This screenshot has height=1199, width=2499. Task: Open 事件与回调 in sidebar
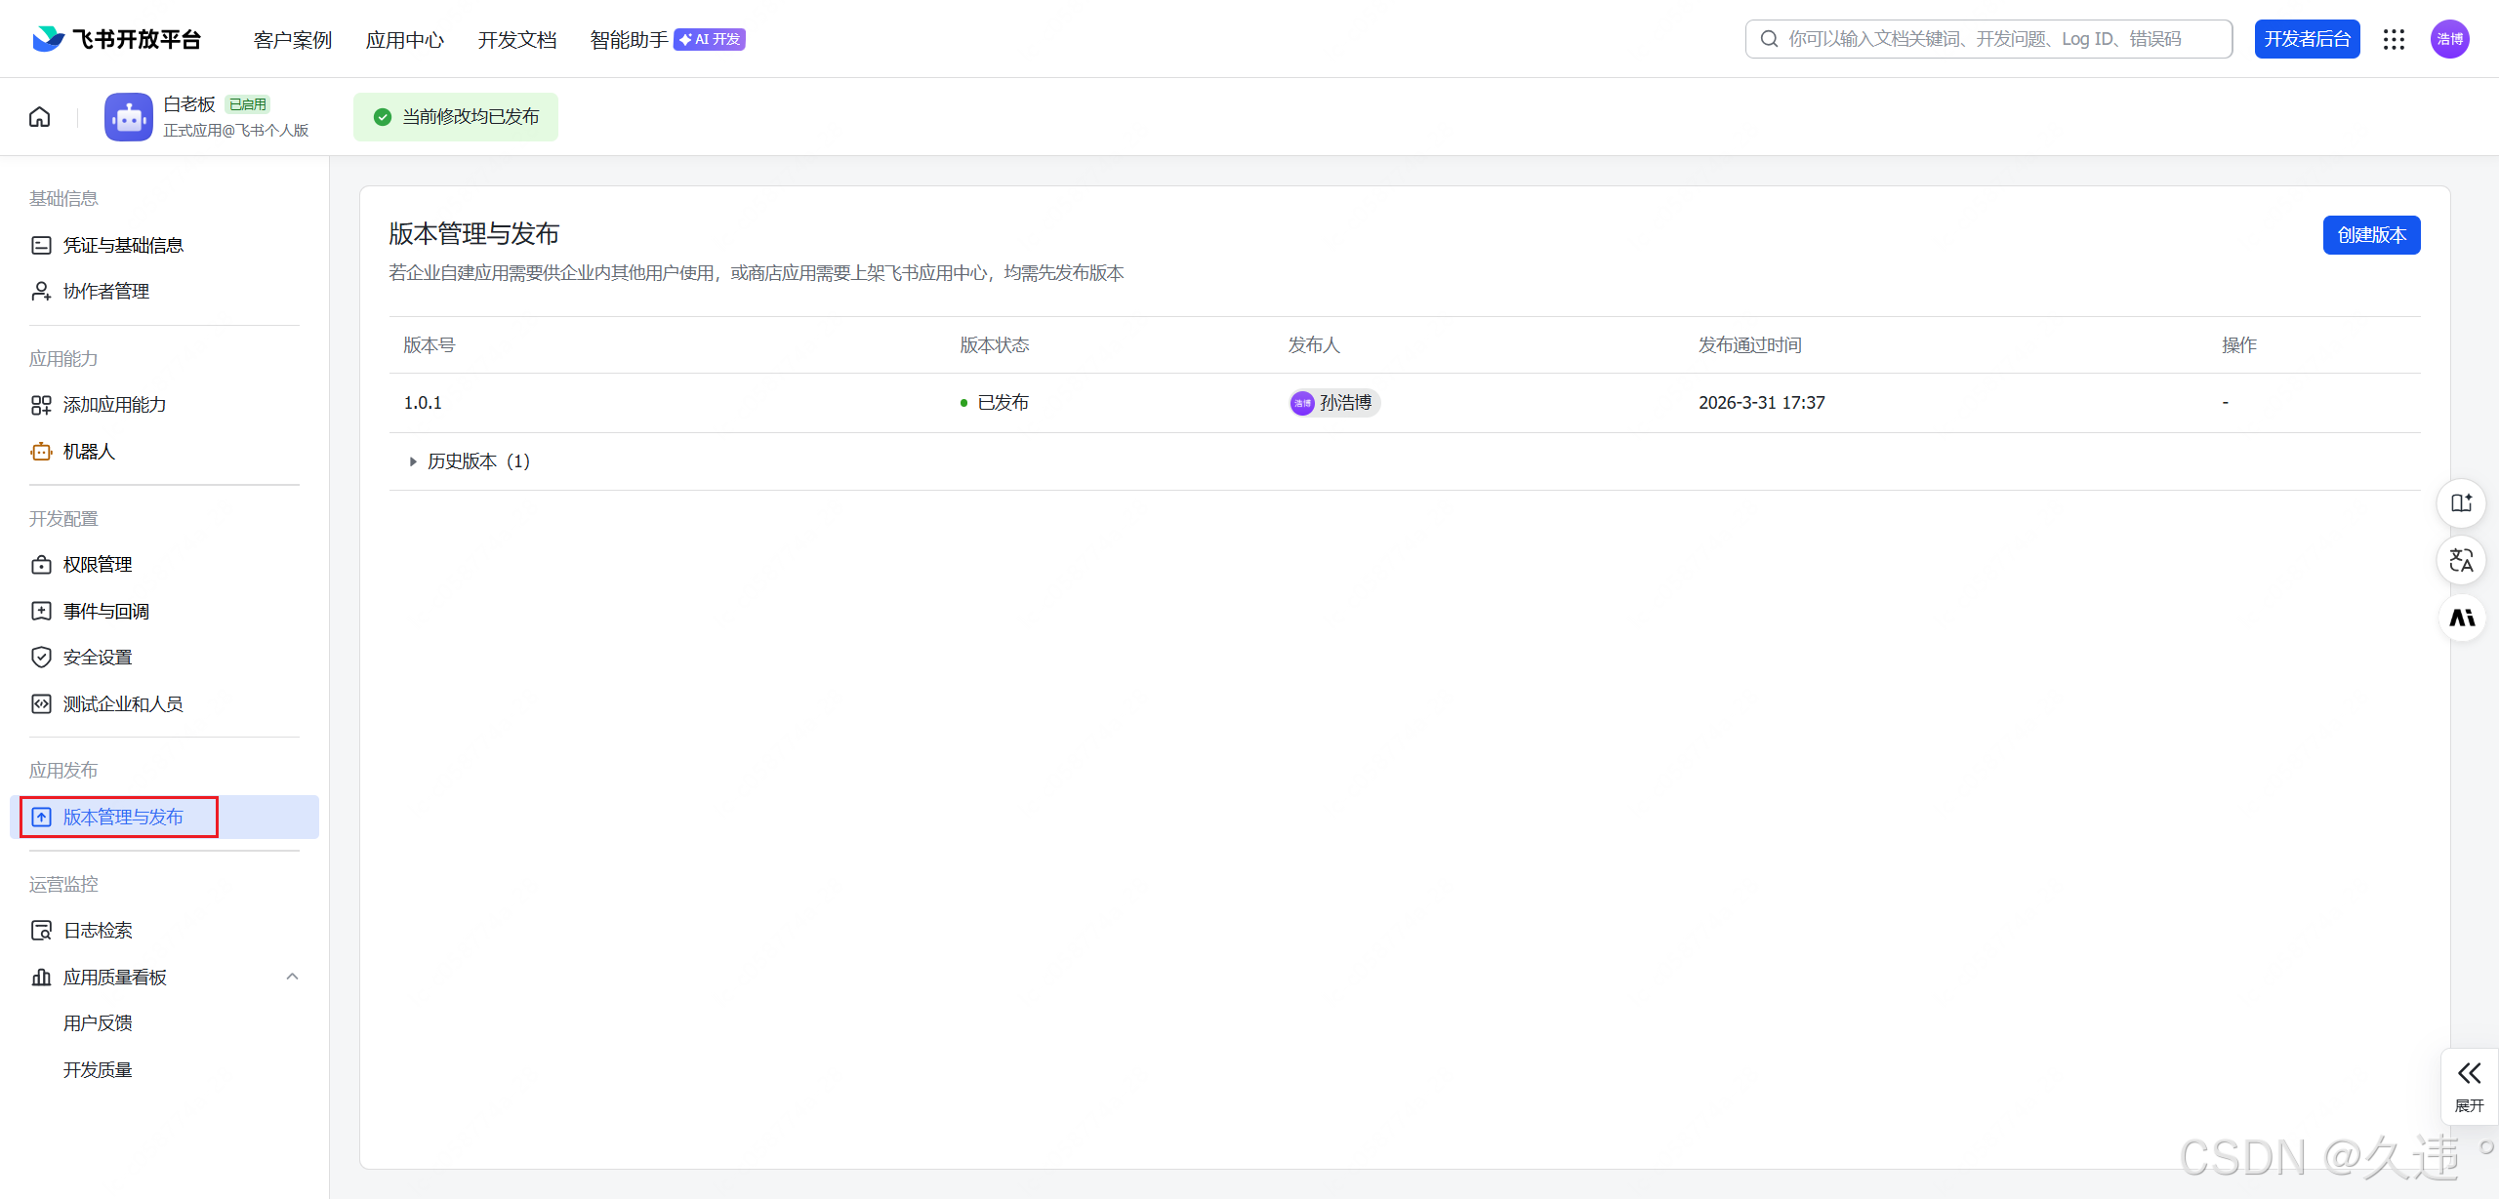[x=105, y=612]
